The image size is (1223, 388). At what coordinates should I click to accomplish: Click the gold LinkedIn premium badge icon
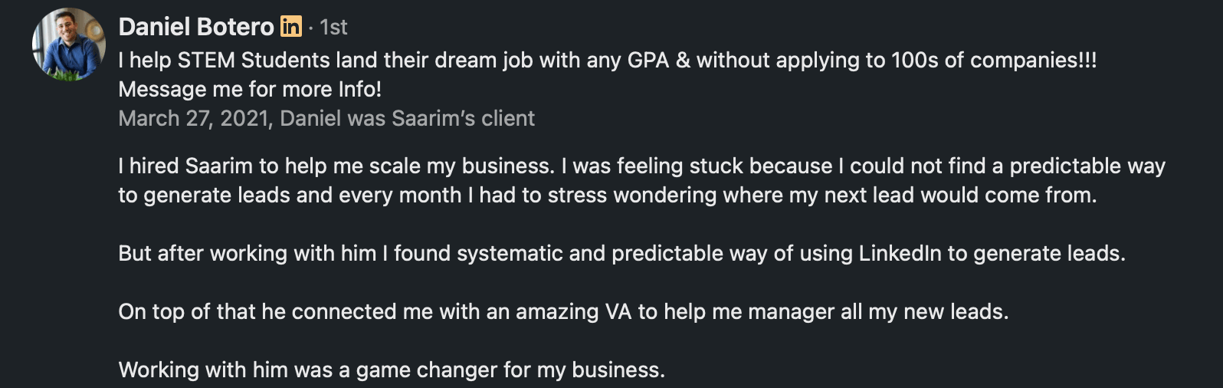[291, 27]
